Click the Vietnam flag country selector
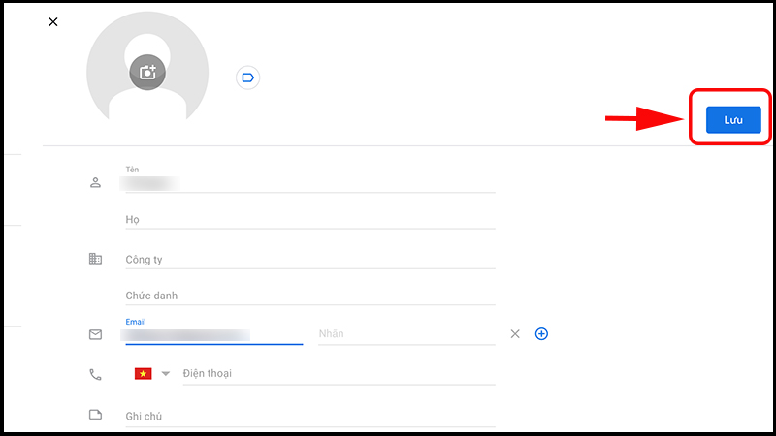Viewport: 776px width, 436px height. click(143, 374)
